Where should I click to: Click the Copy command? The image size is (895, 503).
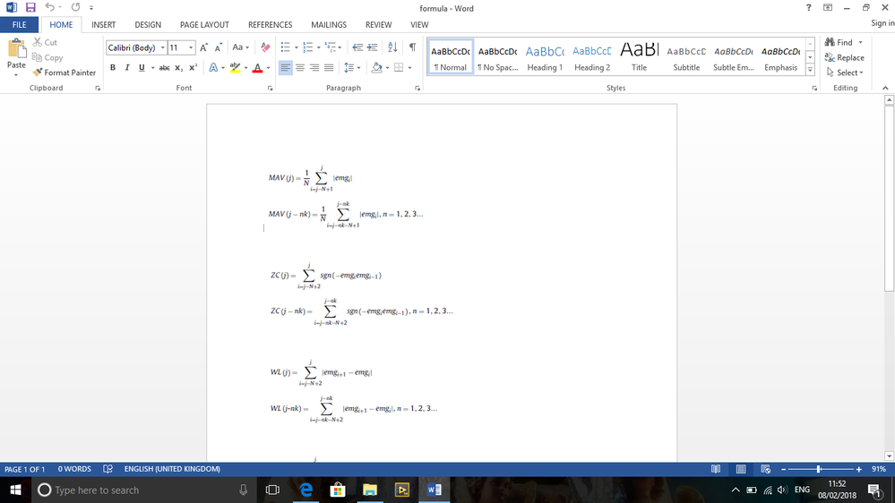pyautogui.click(x=47, y=57)
